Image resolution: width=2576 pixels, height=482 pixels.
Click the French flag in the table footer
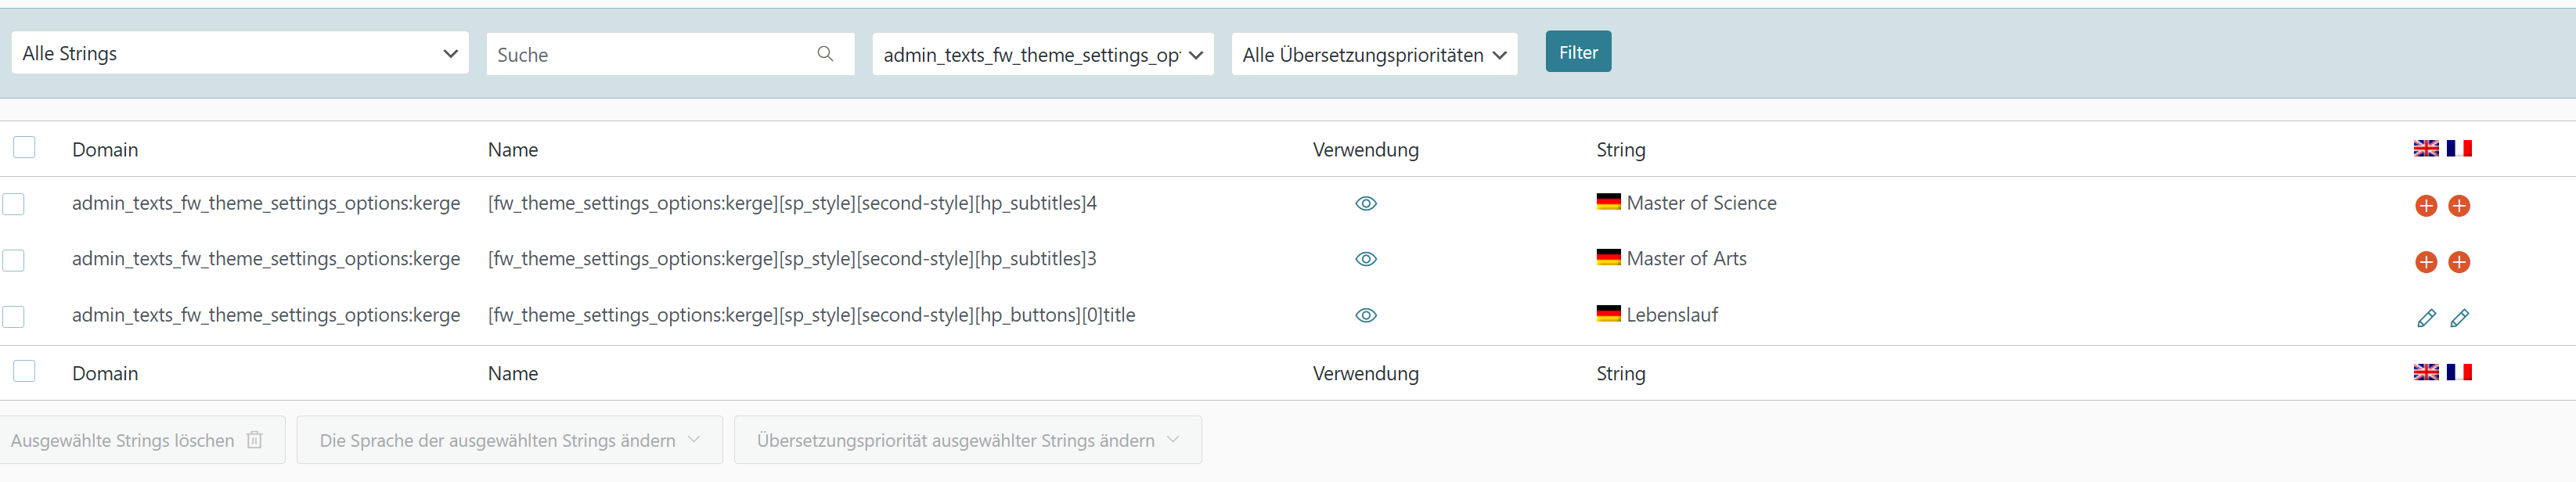point(2459,372)
